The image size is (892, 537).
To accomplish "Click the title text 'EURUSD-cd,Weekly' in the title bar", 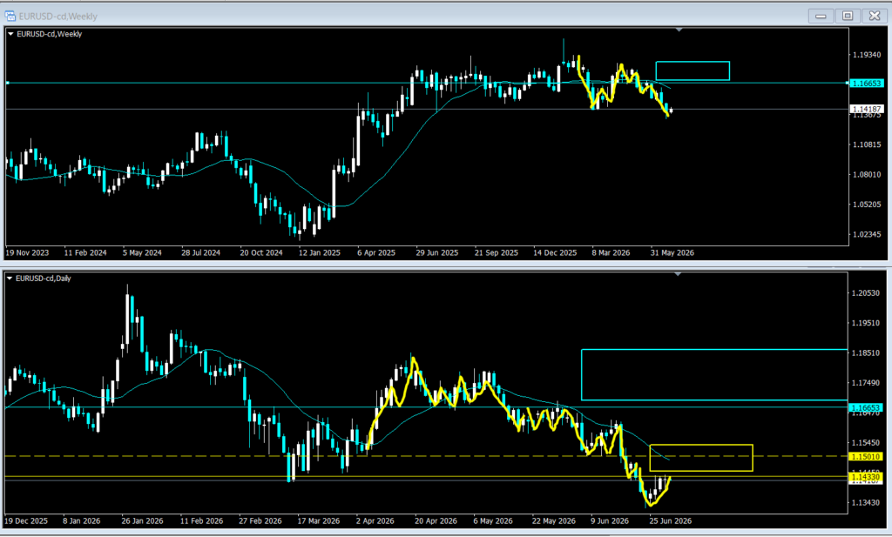I will pos(58,17).
